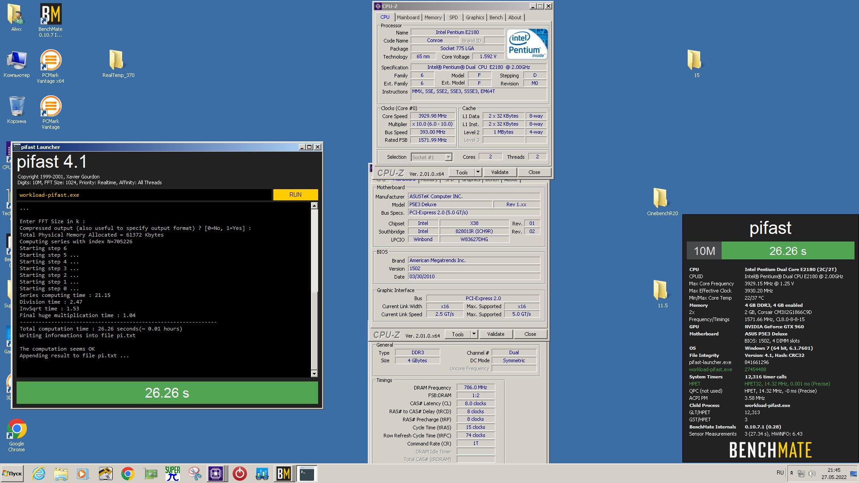Switch to Mainboard tab in front CPU-Z

[x=408, y=17]
